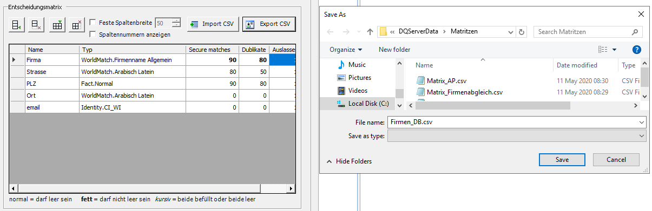Screen dimensions: 652x211
Task: Click the Save button
Action: (562, 160)
